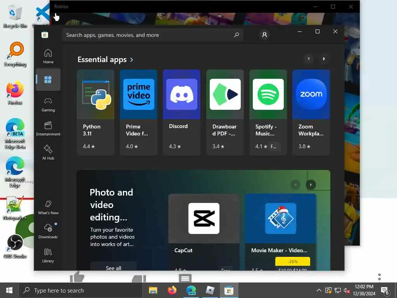Viewport: 397px width, 298px height.
Task: Open Edge Beta from the taskbar
Action: (x=191, y=290)
